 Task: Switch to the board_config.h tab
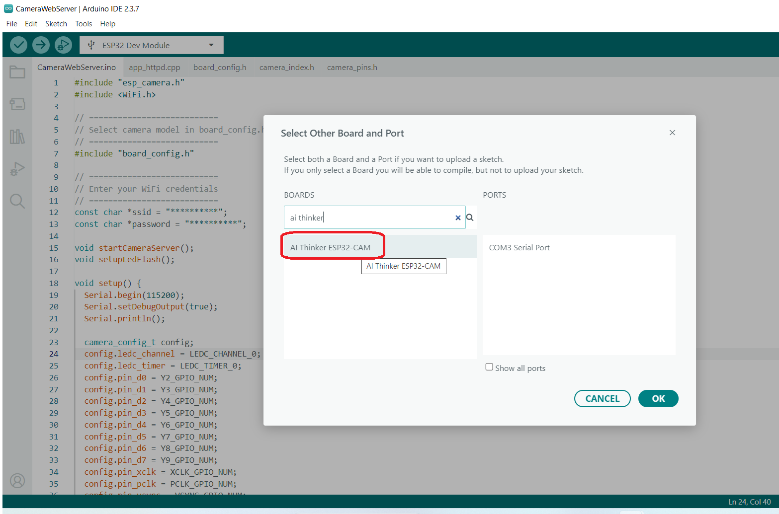coord(220,67)
